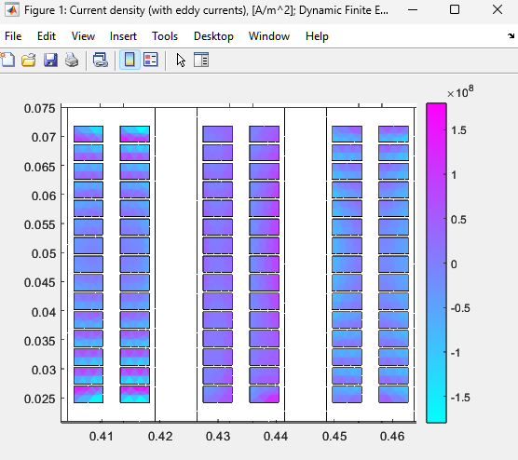Click the Link/Unlink Plot icon
The image size is (518, 460).
(x=101, y=61)
